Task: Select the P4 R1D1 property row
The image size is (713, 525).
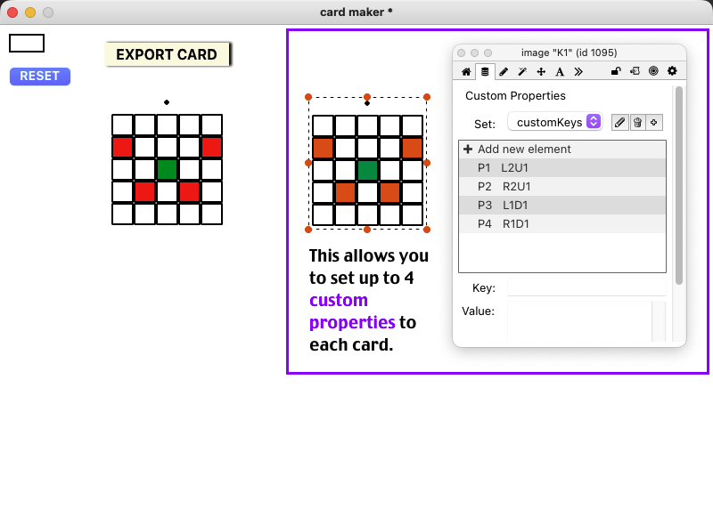Action: [561, 224]
